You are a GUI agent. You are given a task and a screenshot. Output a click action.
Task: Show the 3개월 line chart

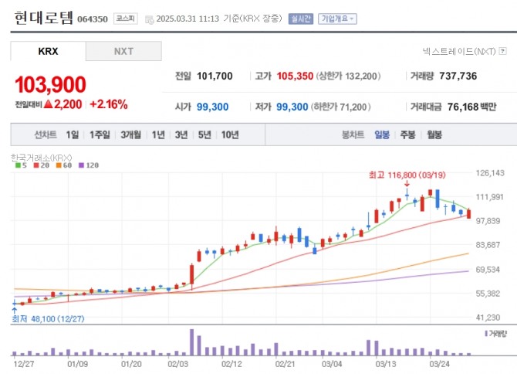[130, 134]
